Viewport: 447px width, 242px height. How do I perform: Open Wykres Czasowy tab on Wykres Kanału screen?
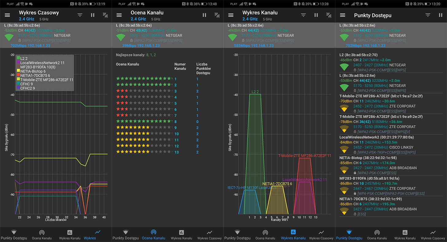[x=321, y=235]
